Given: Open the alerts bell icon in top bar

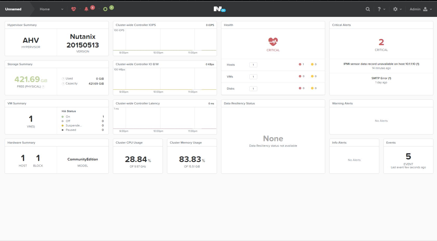Looking at the screenshot, I should point(86,9).
